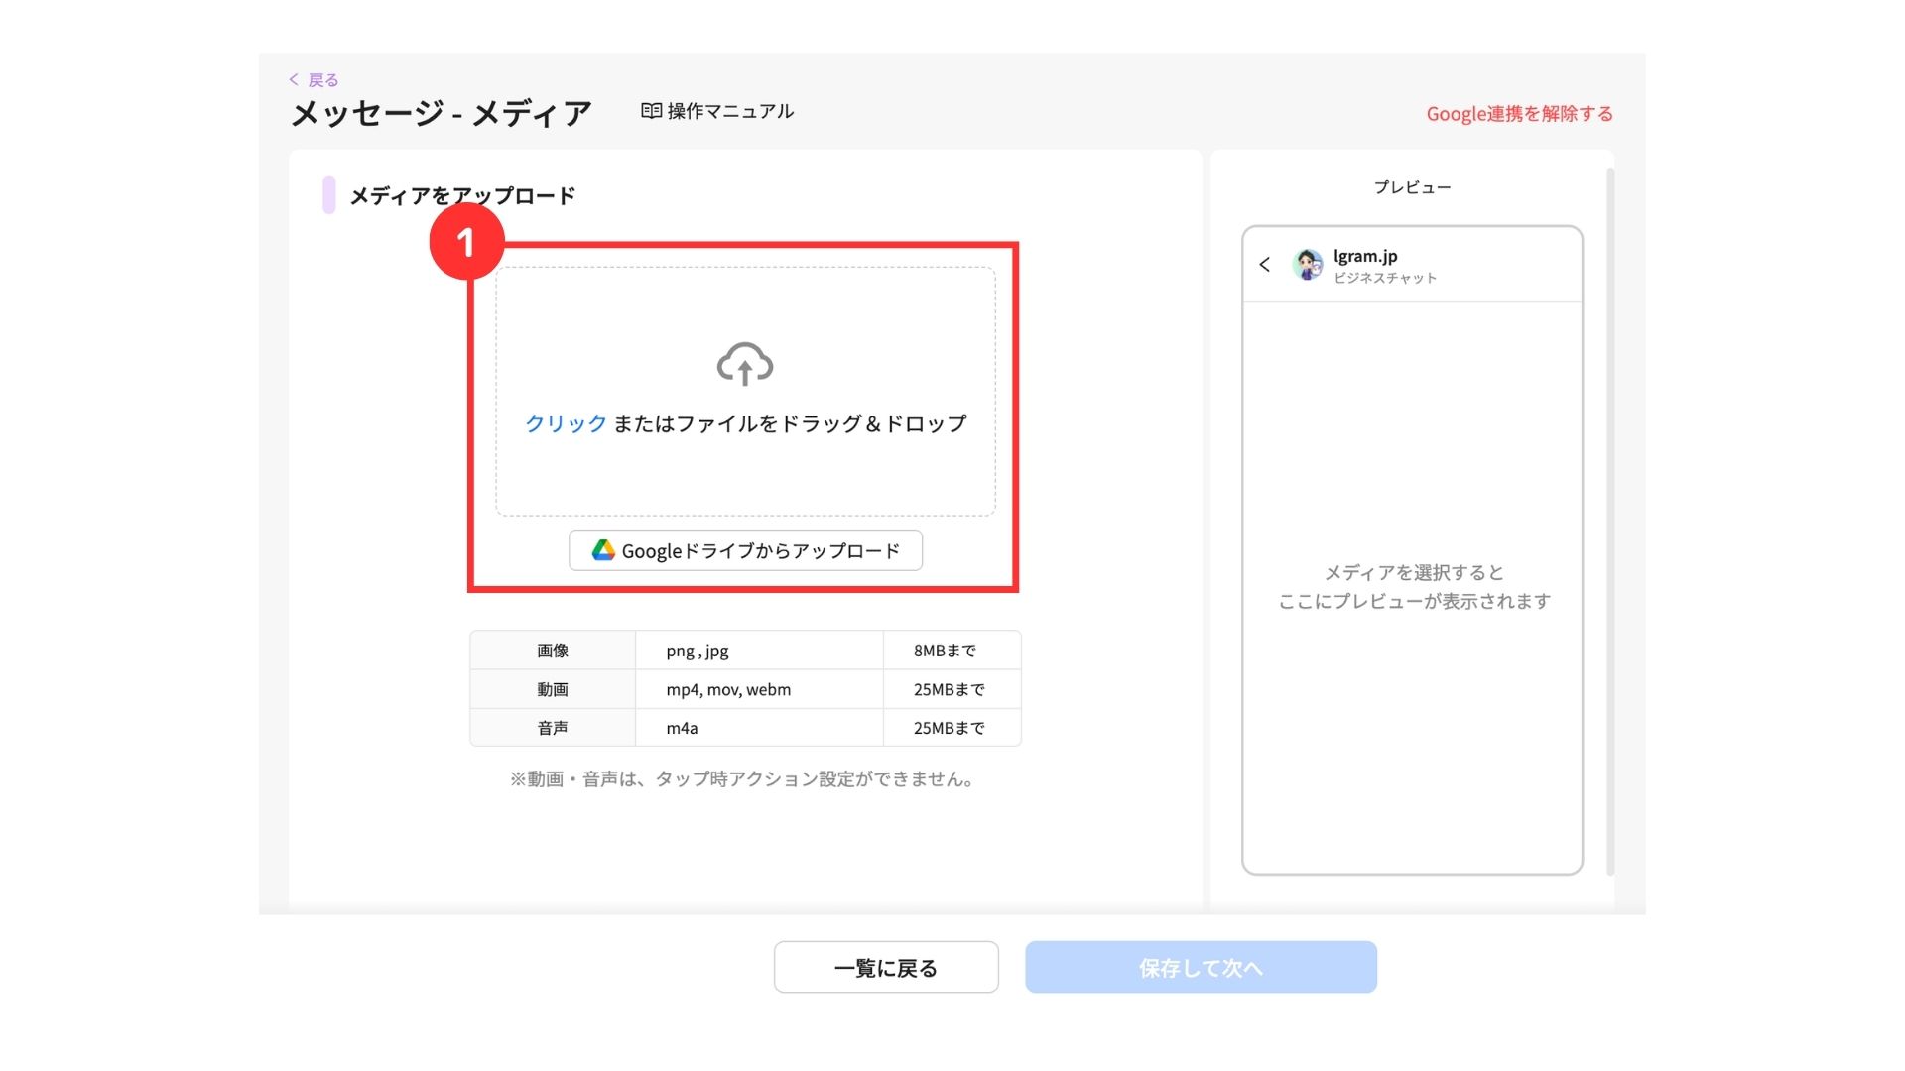Click the purple marker beside メディアをアップロード
1905x1071 pixels.
click(x=328, y=195)
